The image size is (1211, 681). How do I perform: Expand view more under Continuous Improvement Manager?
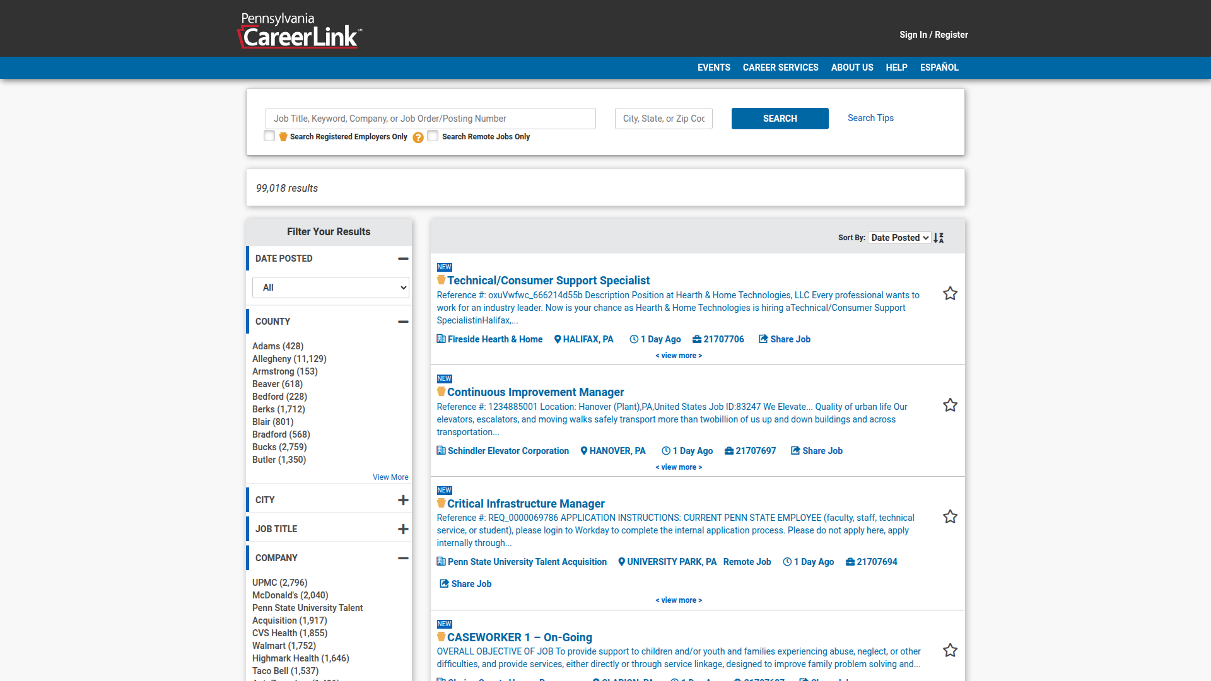click(x=679, y=467)
